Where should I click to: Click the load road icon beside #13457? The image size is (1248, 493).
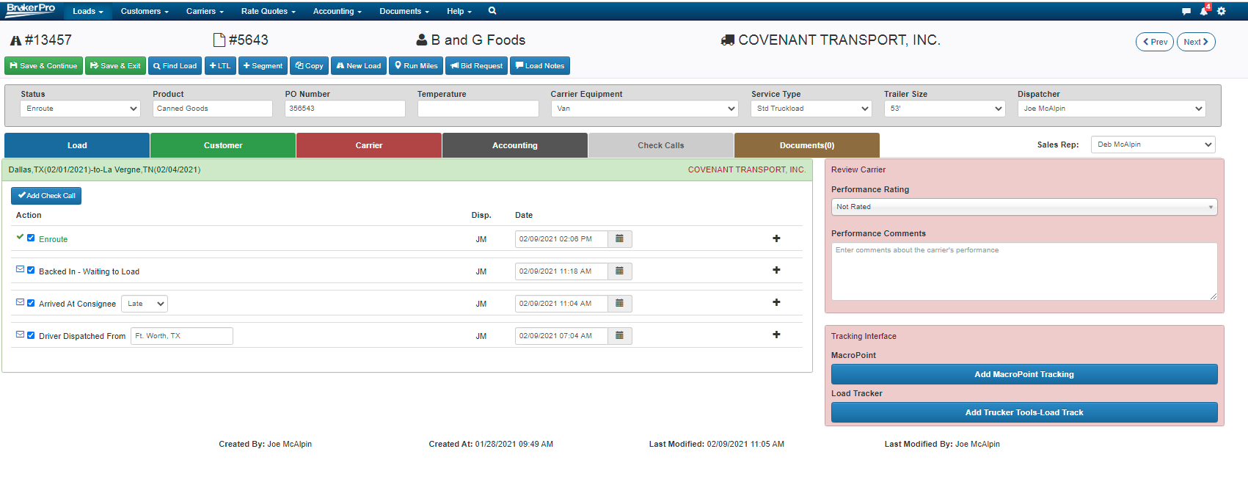pos(15,40)
